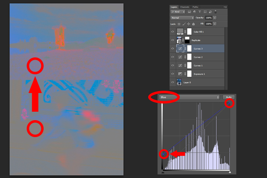Screen dimensions: 267x178
Task: Open the Kind filter dropdown
Action: click(x=178, y=12)
